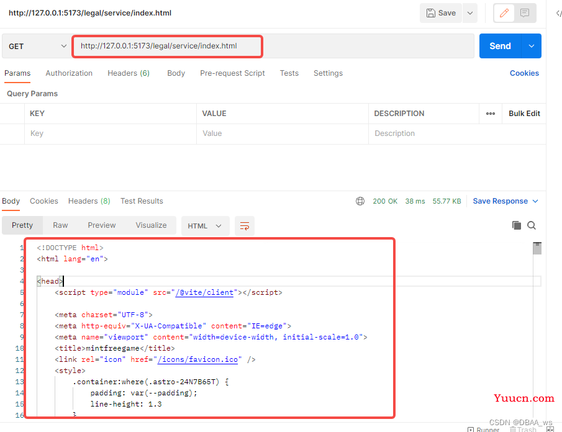The width and height of the screenshot is (562, 432).
Task: Switch to the Visualize view
Action: (x=151, y=225)
